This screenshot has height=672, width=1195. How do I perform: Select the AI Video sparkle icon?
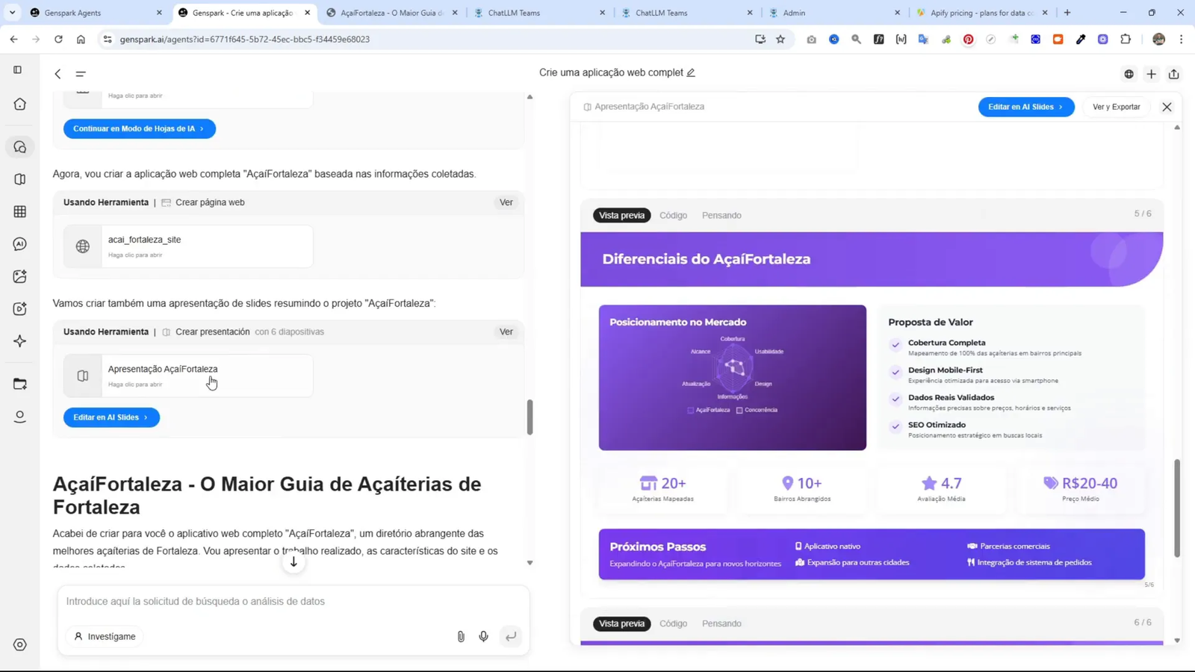[x=19, y=308]
